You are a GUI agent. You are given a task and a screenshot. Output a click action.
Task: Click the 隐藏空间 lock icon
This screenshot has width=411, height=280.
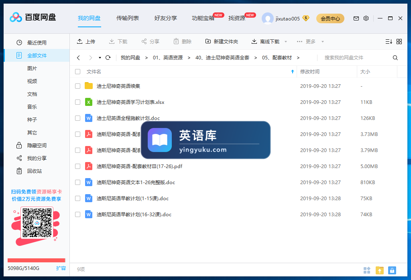point(19,145)
